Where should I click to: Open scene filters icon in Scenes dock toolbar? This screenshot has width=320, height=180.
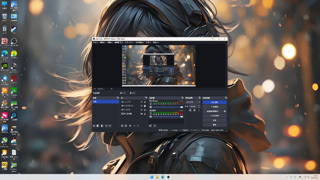102,126
